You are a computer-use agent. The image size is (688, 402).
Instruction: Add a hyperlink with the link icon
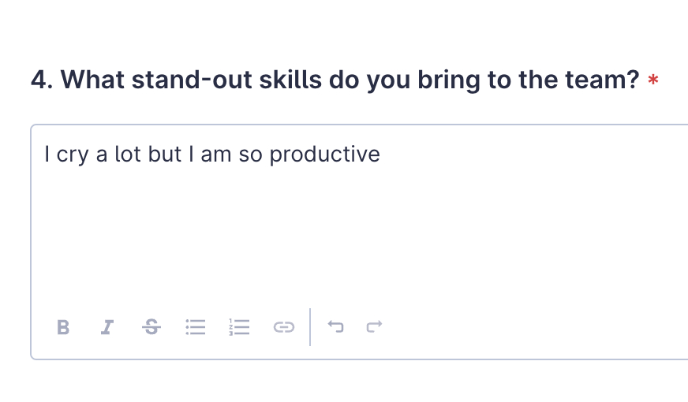click(283, 327)
